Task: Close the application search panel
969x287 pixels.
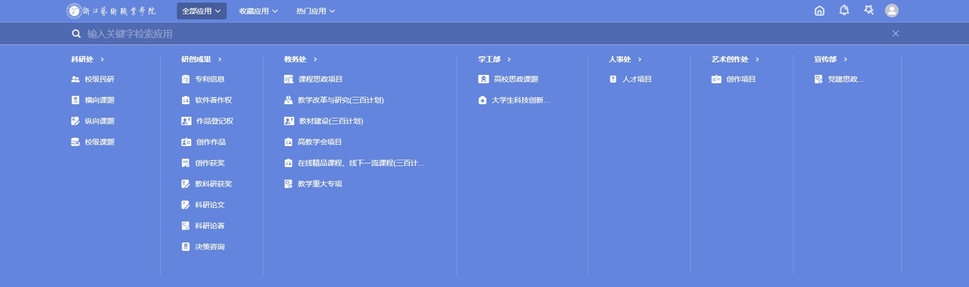Action: [895, 34]
